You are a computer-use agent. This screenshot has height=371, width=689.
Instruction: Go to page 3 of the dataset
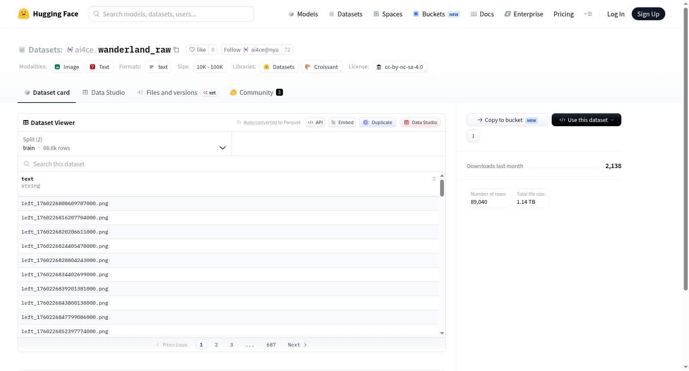(x=231, y=345)
